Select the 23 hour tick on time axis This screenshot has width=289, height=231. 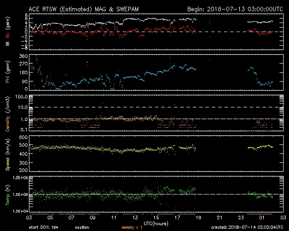point(241,218)
